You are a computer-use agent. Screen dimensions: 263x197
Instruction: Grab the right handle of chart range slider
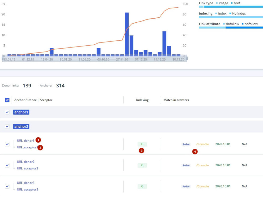[x=187, y=58]
